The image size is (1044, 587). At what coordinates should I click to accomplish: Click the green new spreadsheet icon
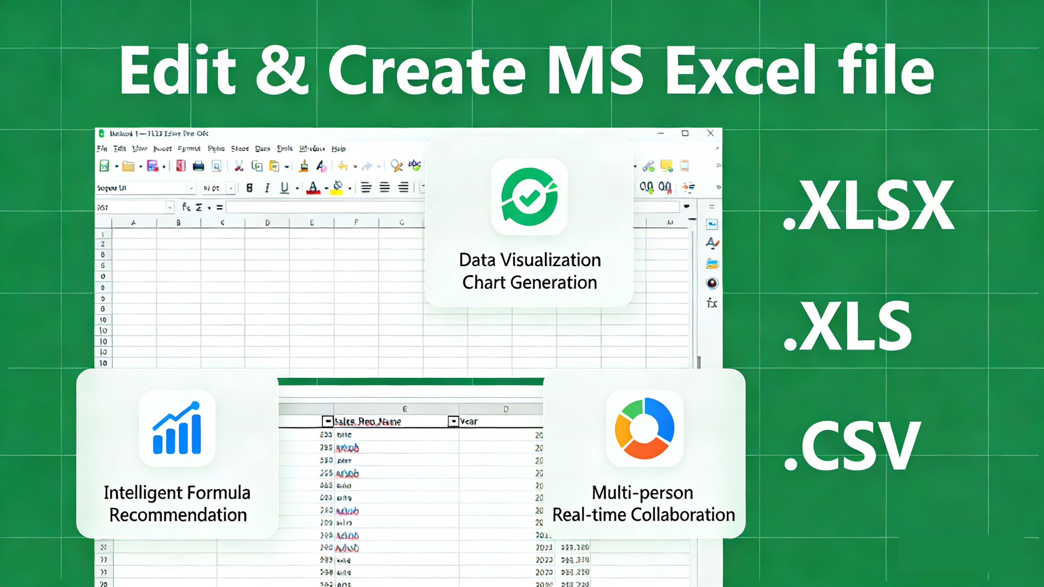(104, 166)
